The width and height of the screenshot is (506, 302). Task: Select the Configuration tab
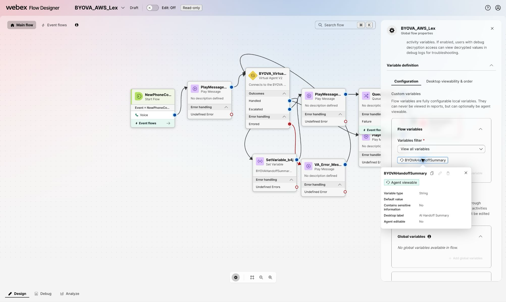(406, 81)
